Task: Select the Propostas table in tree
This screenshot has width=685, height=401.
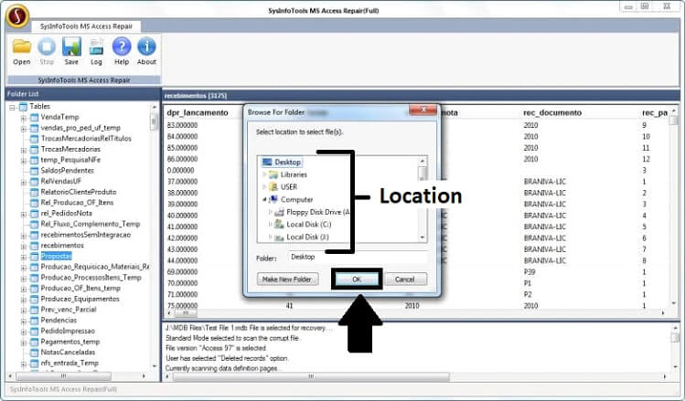Action: [x=56, y=256]
